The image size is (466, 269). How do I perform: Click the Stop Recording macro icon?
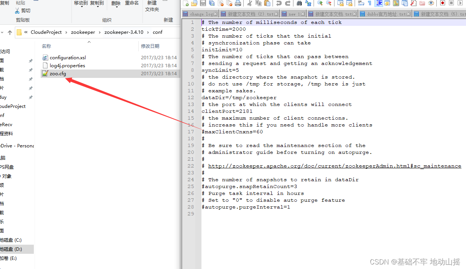point(451,3)
